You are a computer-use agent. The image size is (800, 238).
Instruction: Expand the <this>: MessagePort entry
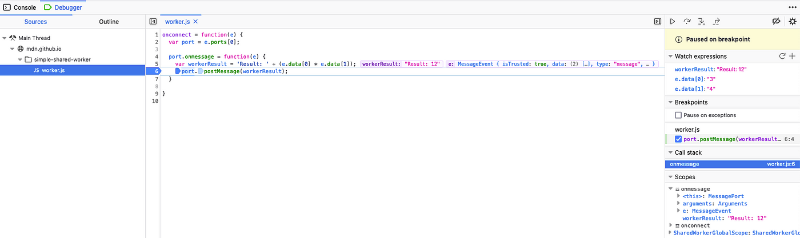click(x=678, y=196)
